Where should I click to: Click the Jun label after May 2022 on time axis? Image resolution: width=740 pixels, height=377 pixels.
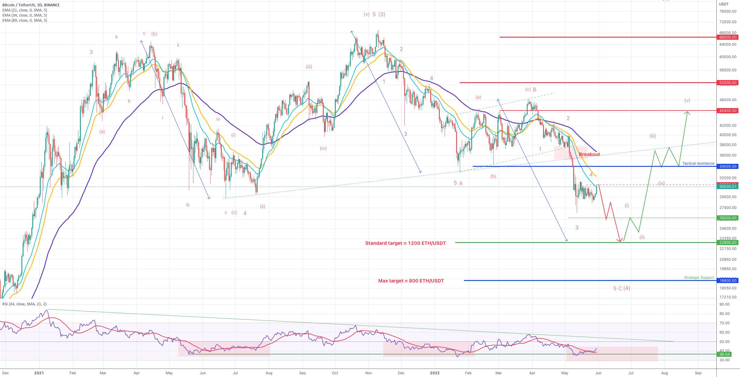pos(598,373)
